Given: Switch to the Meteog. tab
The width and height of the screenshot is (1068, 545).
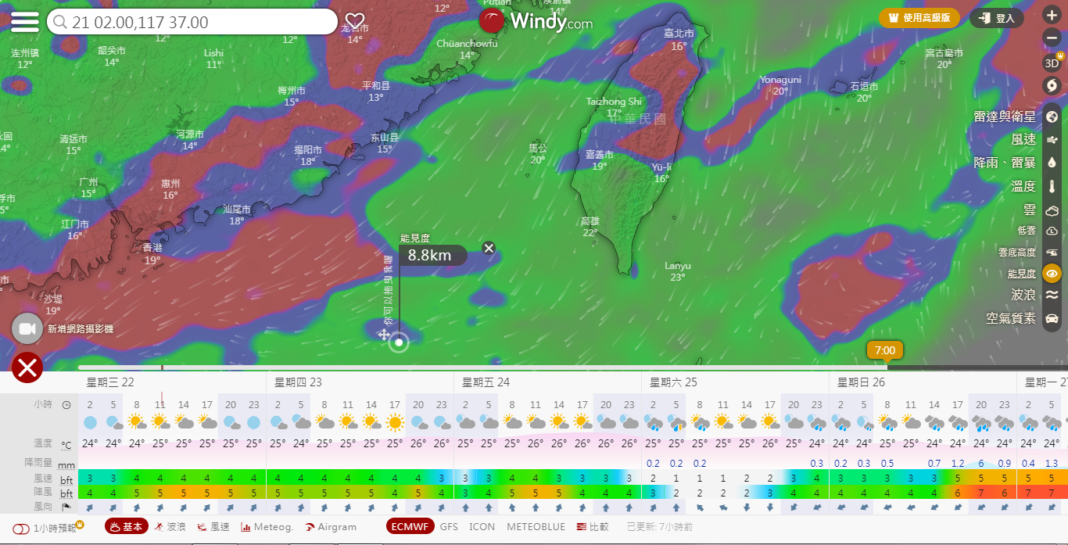Looking at the screenshot, I should point(267,527).
